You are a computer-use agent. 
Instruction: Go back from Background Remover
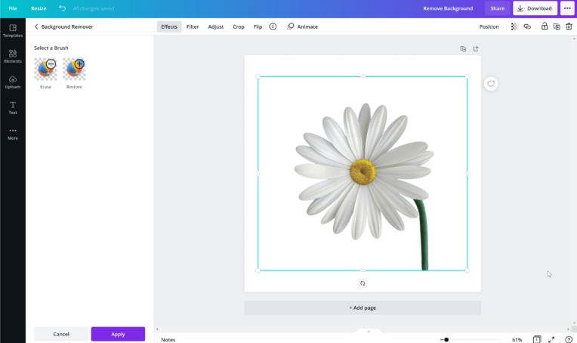tap(36, 26)
